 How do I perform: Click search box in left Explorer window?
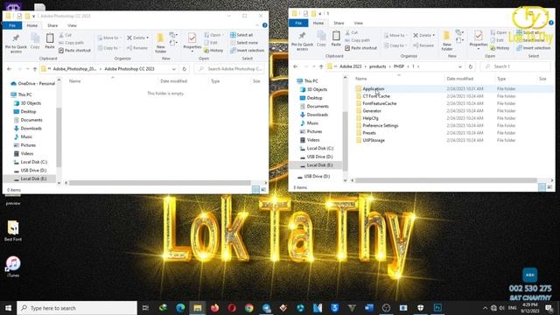point(230,69)
